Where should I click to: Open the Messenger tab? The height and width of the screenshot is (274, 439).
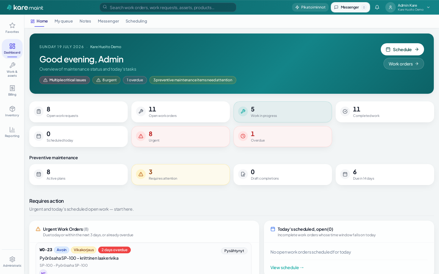[x=109, y=21]
